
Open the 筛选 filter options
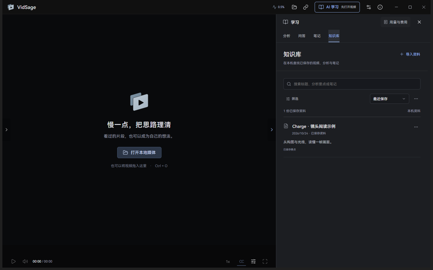(292, 99)
